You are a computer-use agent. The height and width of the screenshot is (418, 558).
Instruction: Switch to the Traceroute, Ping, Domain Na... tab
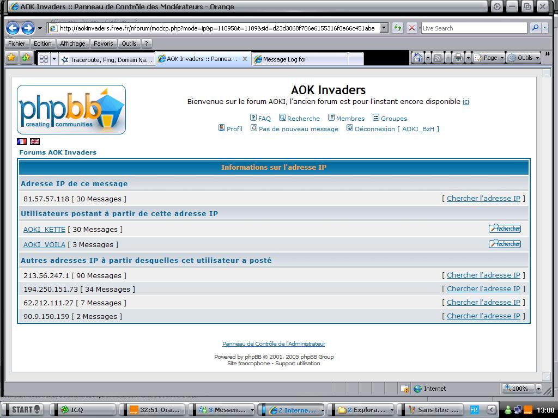[107, 59]
